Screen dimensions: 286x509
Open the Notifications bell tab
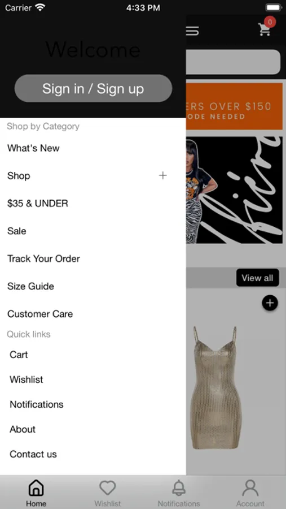pos(179,488)
